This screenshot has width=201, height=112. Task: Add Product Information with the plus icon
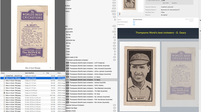[134, 22]
